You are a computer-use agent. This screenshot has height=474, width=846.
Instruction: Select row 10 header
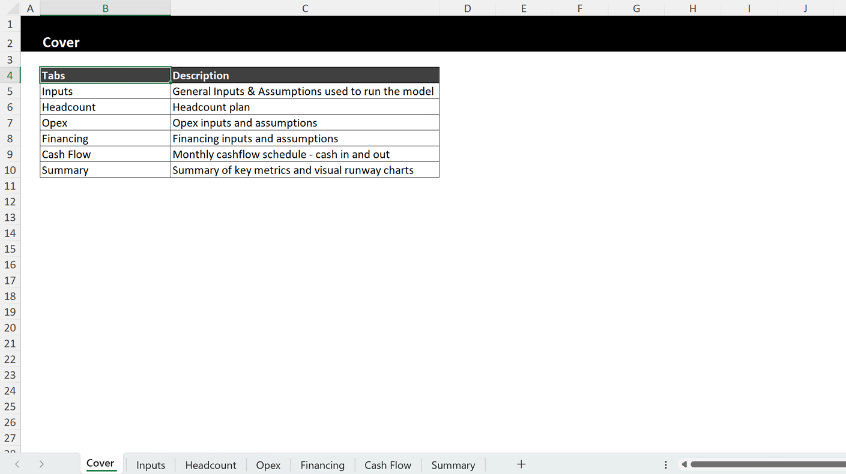coord(10,170)
